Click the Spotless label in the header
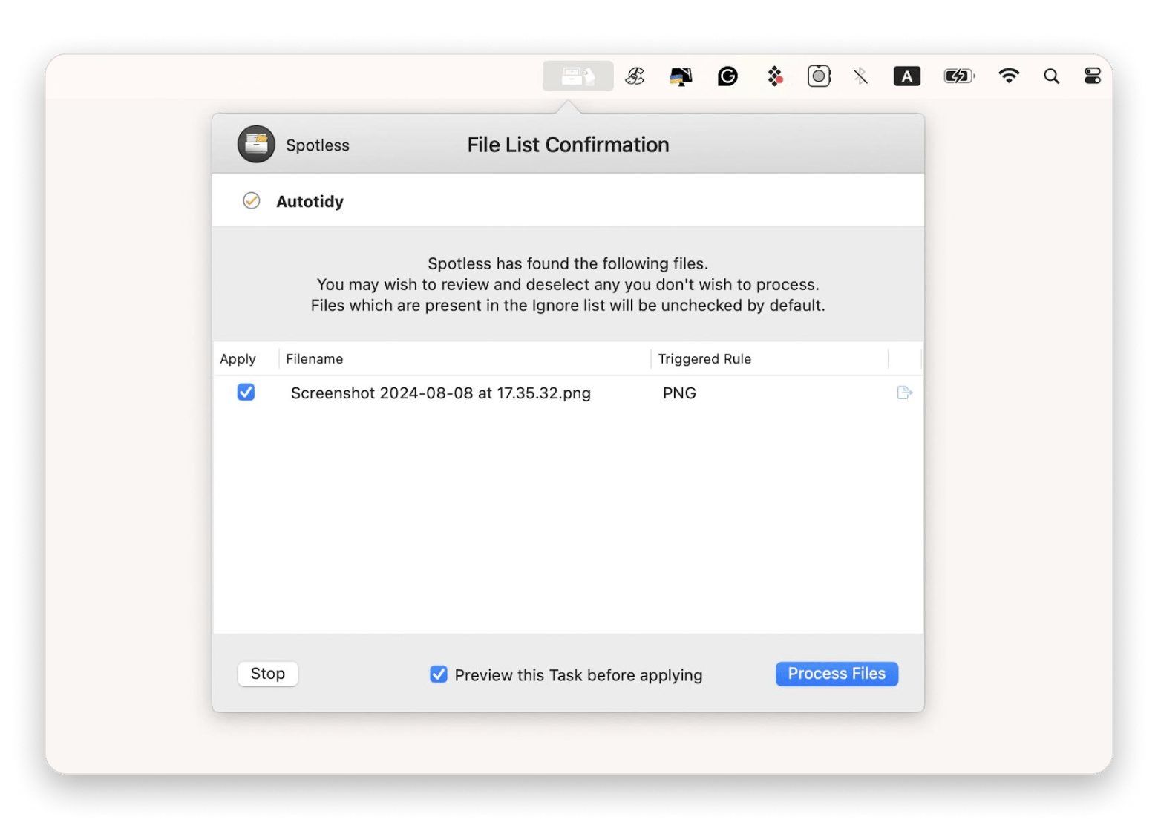The image size is (1158, 834). (318, 145)
